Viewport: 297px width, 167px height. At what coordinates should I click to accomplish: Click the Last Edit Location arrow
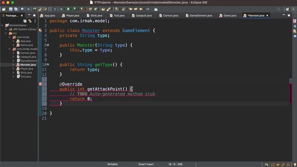tap(130, 9)
